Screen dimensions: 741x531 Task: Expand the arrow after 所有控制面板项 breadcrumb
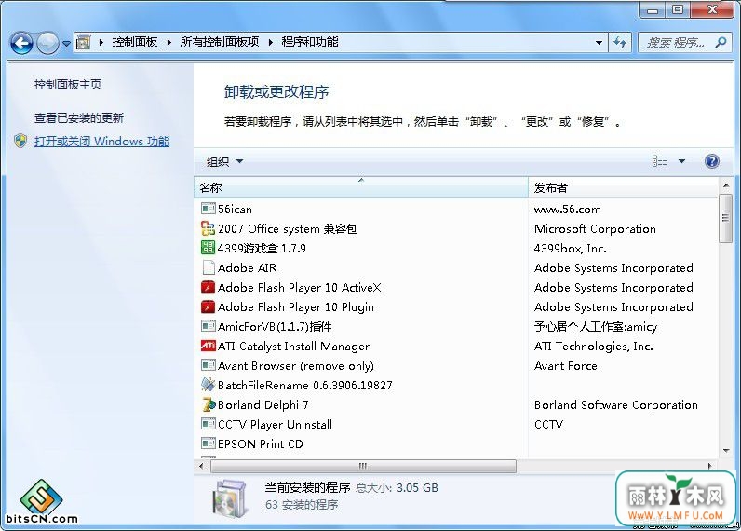pos(270,43)
